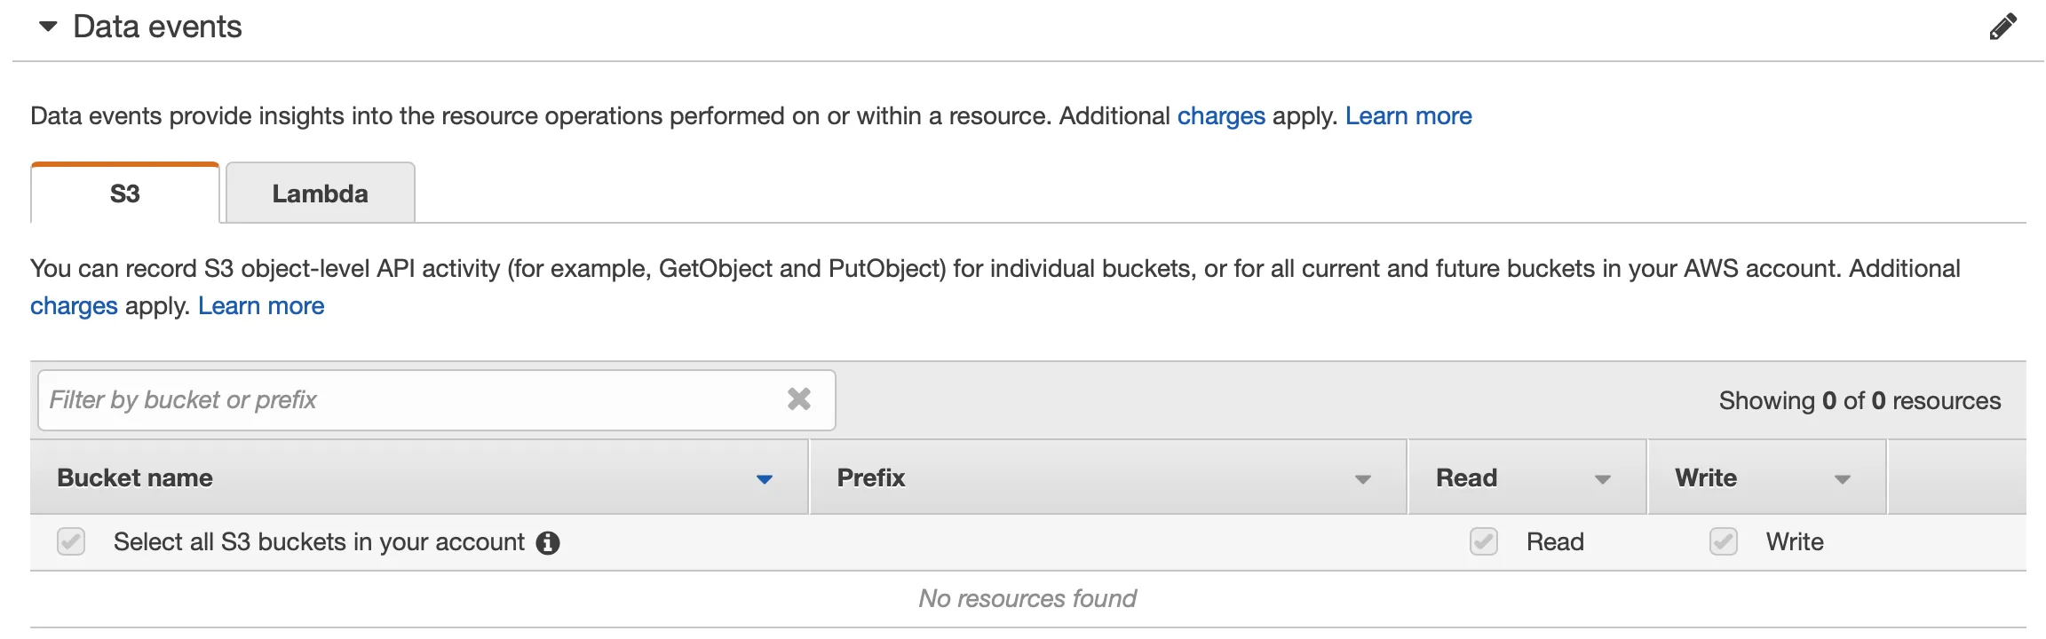Open the Read column header dropdown arrow
The image size is (2046, 639).
pyautogui.click(x=1602, y=479)
